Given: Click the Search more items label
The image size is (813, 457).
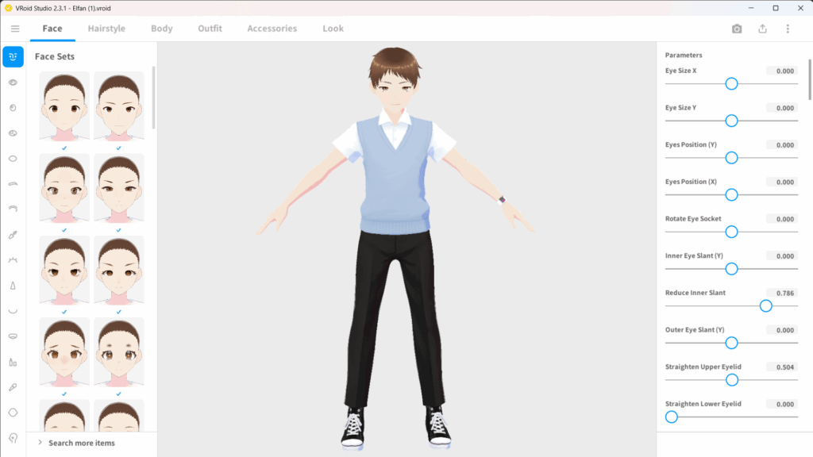Looking at the screenshot, I should (82, 443).
